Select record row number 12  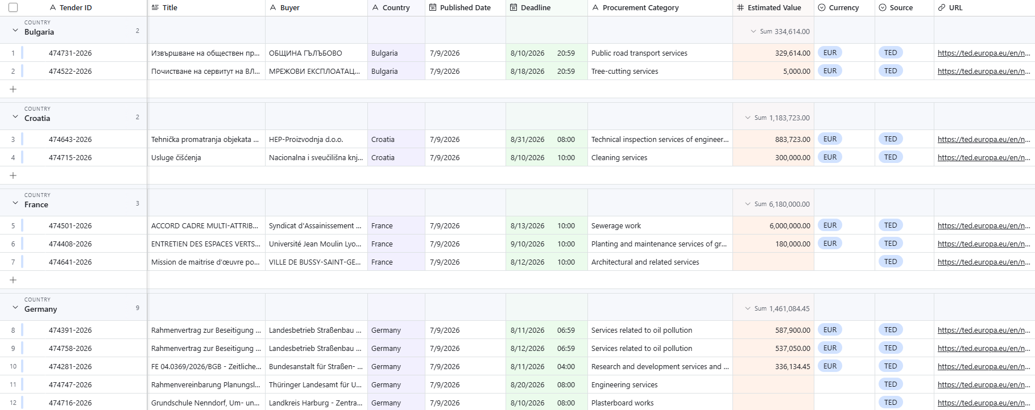13,403
